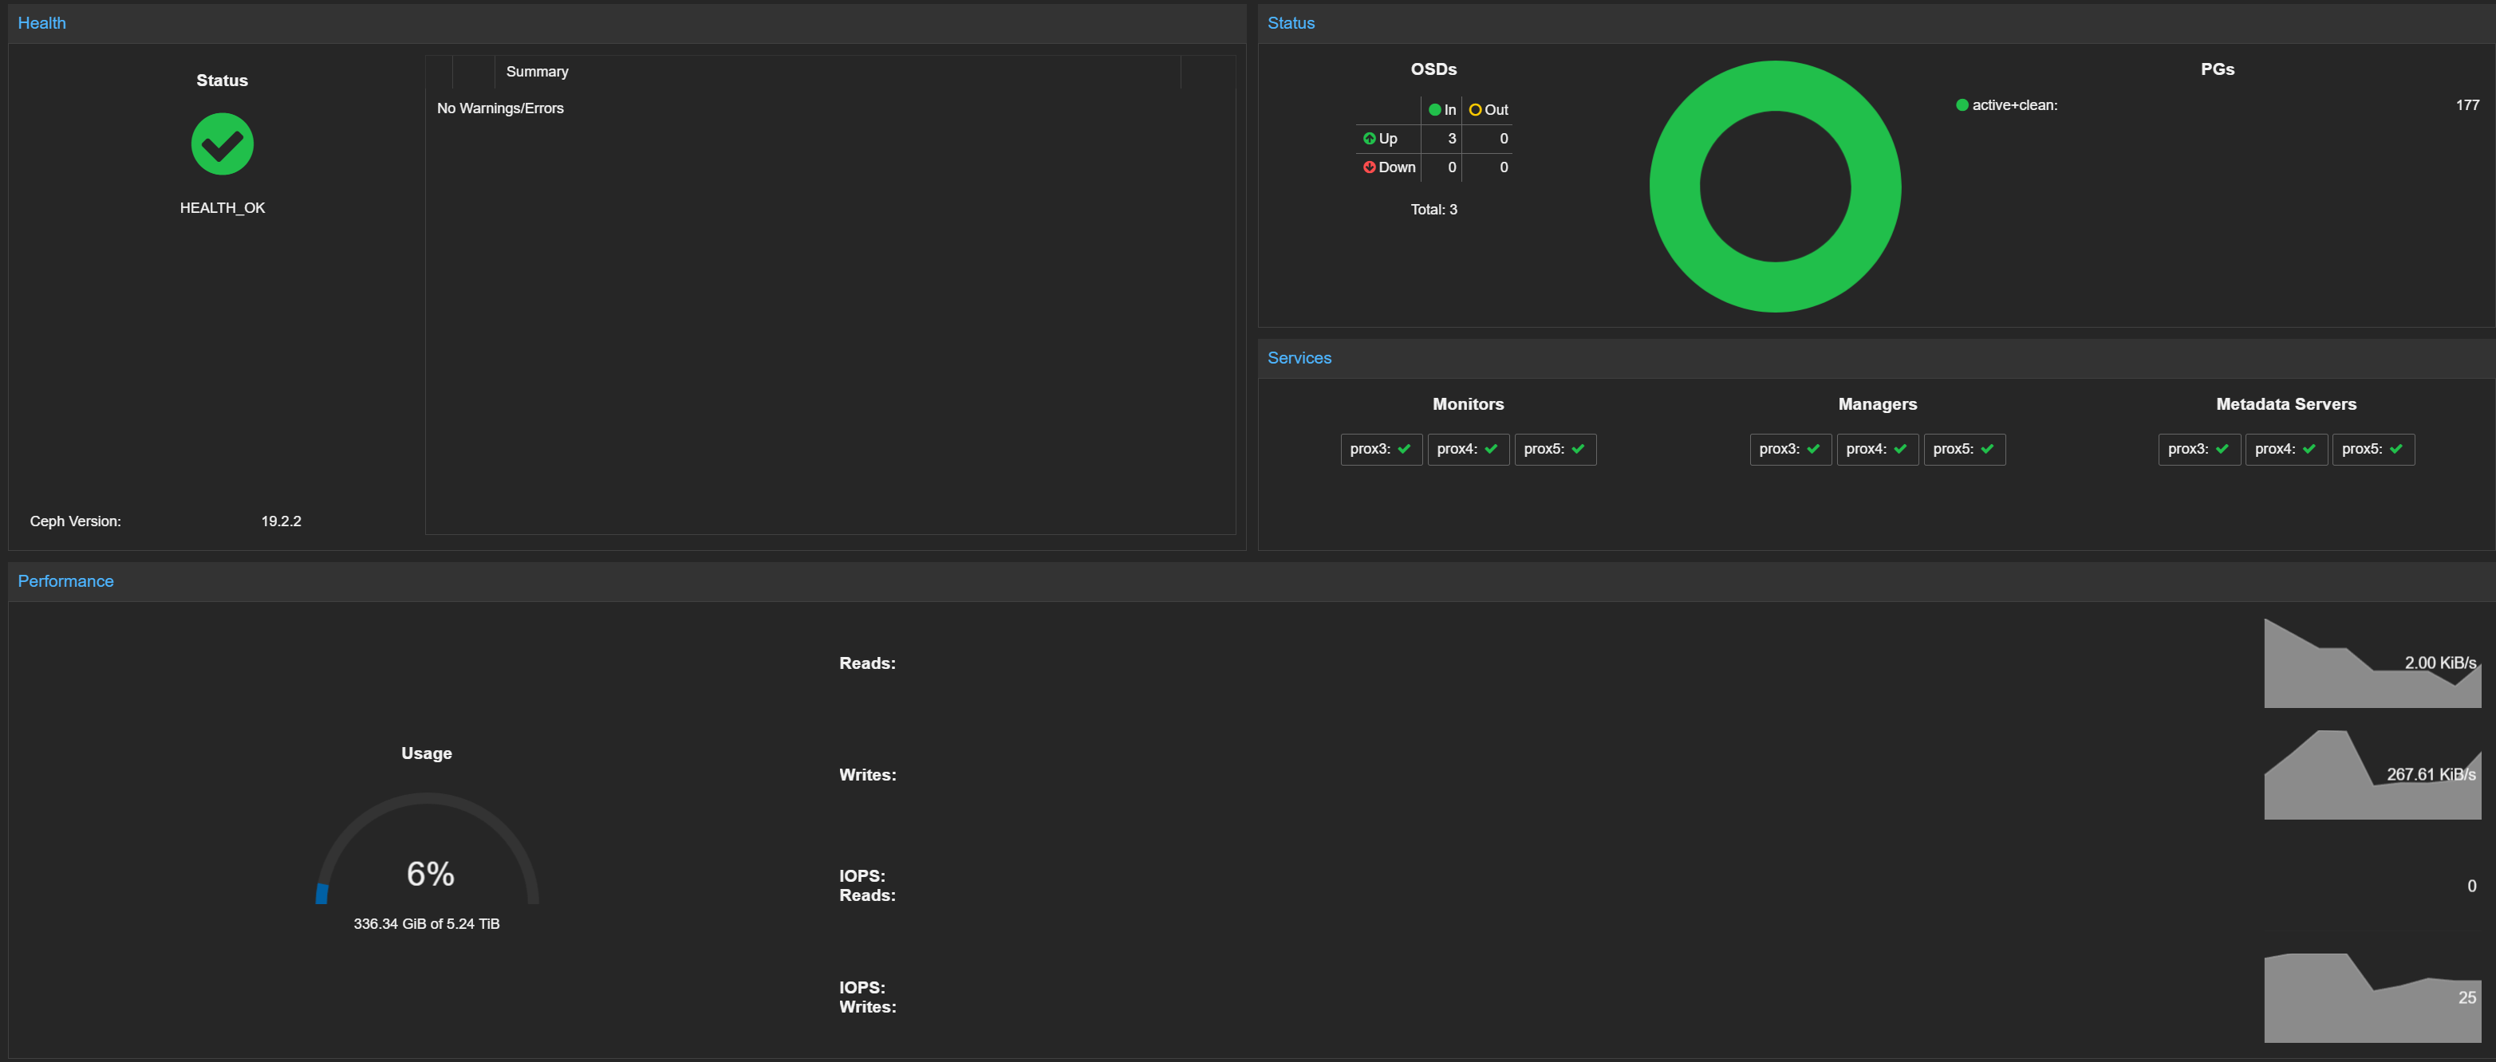The width and height of the screenshot is (2496, 1062).
Task: Select the prox4 monitor service box
Action: pyautogui.click(x=1467, y=449)
